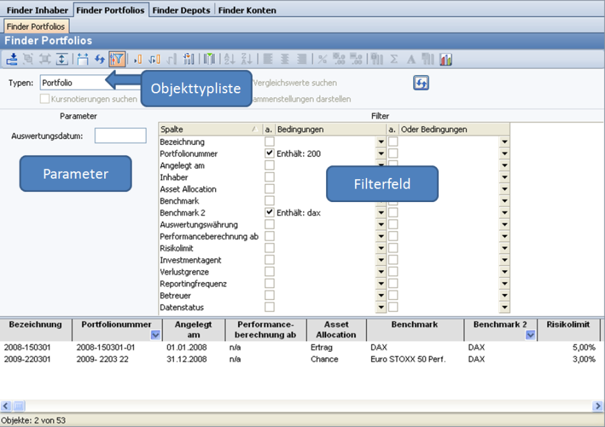Disable the Benchmark 2 filter checkbox
Viewport: 605px width, 427px height.
pos(270,212)
